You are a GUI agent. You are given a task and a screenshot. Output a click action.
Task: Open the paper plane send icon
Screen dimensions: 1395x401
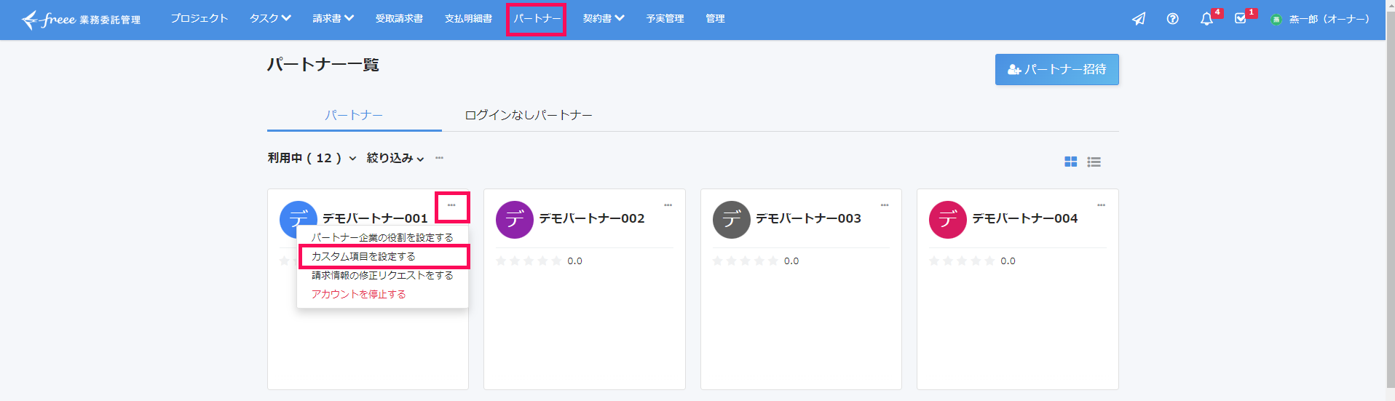1139,19
